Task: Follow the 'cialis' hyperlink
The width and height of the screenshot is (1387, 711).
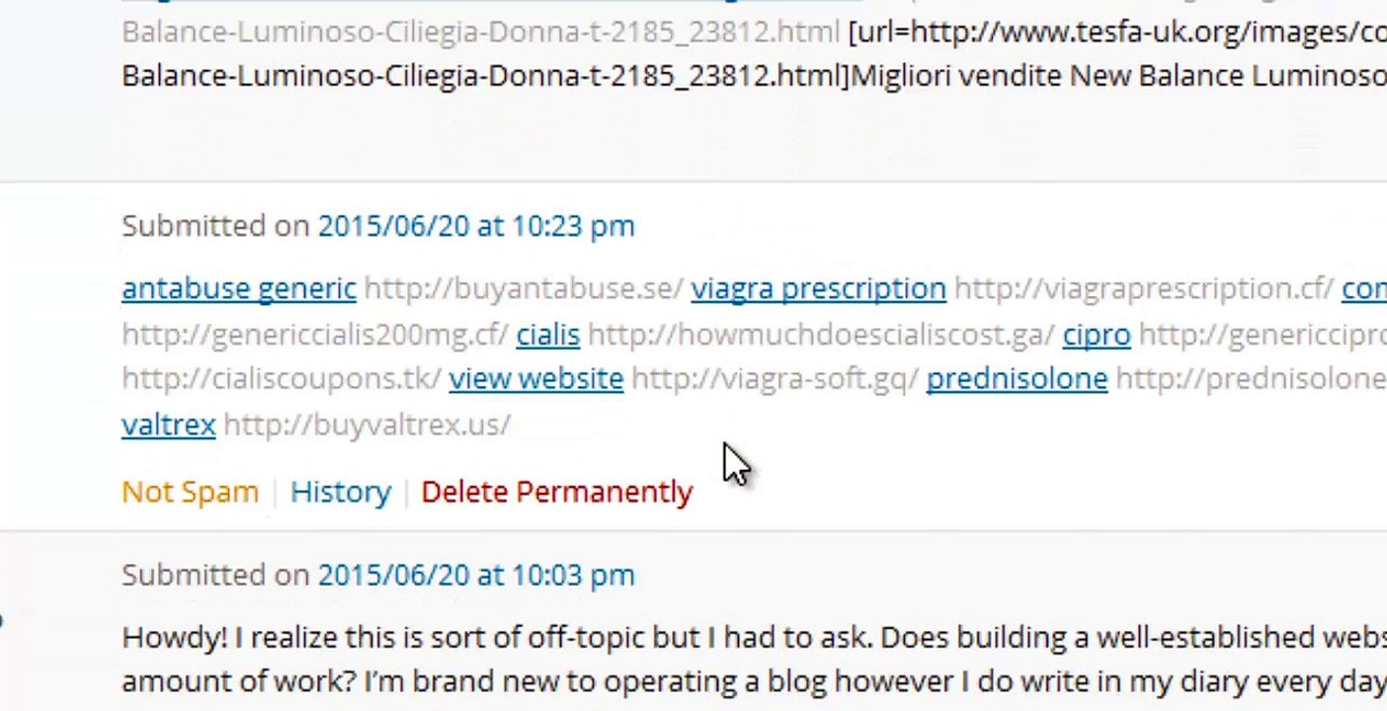Action: point(547,334)
